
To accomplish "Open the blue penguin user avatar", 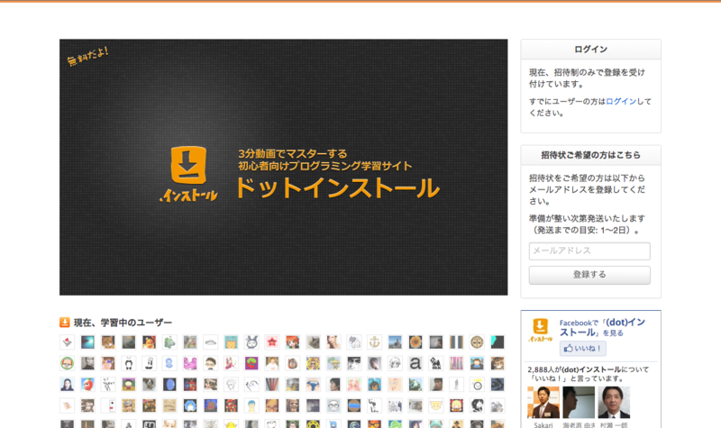I will click(190, 405).
